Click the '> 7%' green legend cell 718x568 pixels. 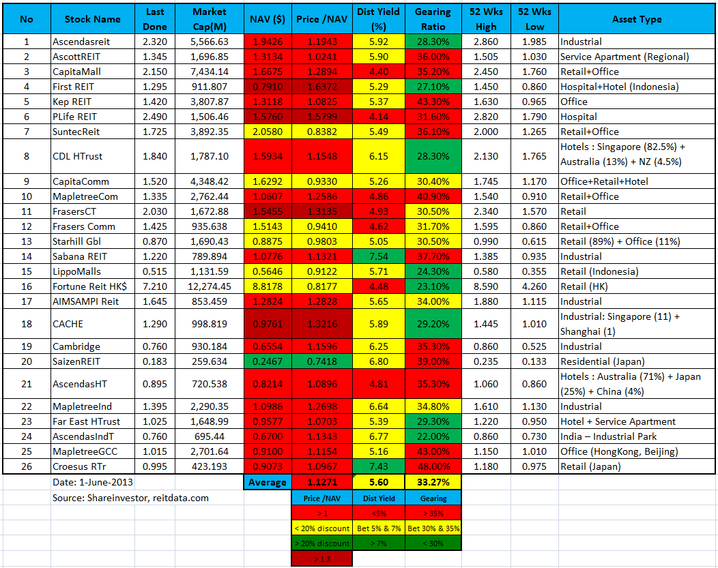pos(379,543)
